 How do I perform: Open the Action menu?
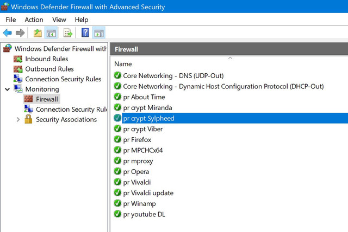point(34,20)
